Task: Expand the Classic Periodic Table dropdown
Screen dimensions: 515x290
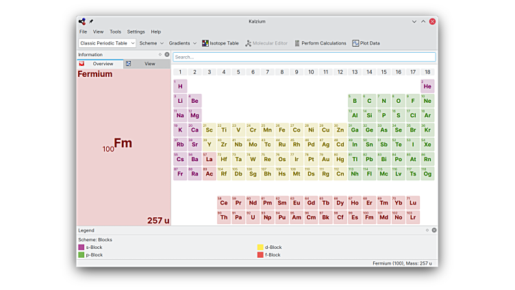Action: tap(107, 43)
